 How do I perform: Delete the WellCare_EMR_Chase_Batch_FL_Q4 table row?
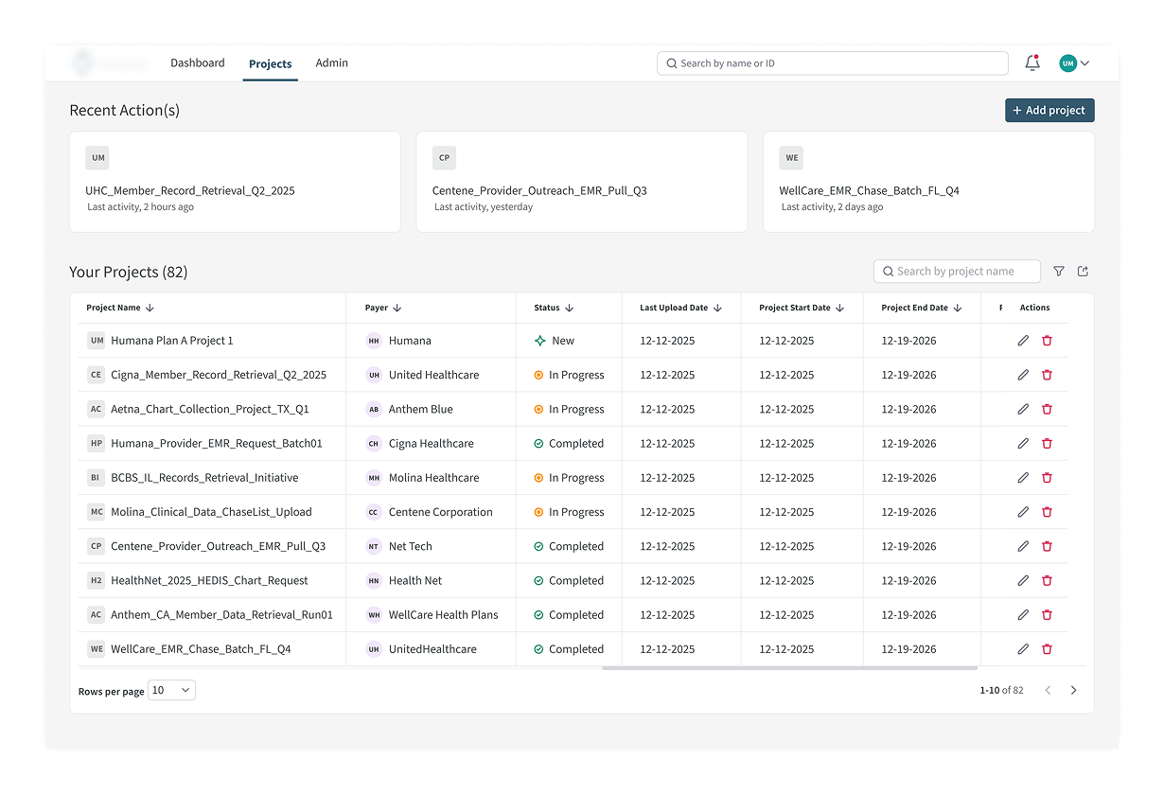1047,649
